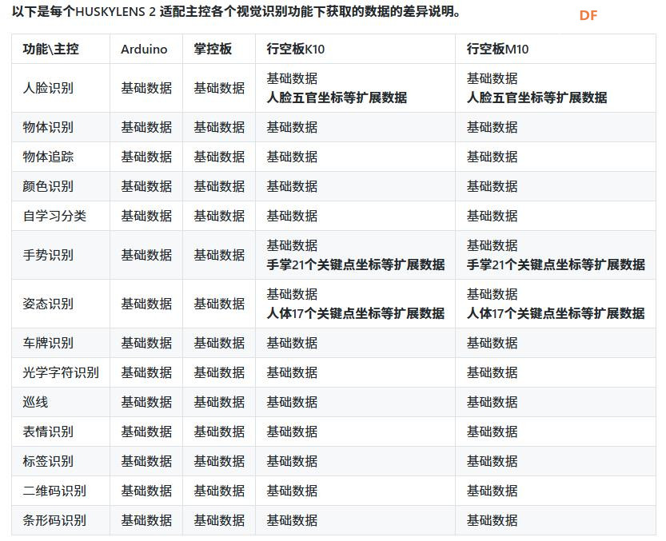Click the 行空板M10 column header
Viewport: 666px width, 541px height.
click(x=497, y=49)
